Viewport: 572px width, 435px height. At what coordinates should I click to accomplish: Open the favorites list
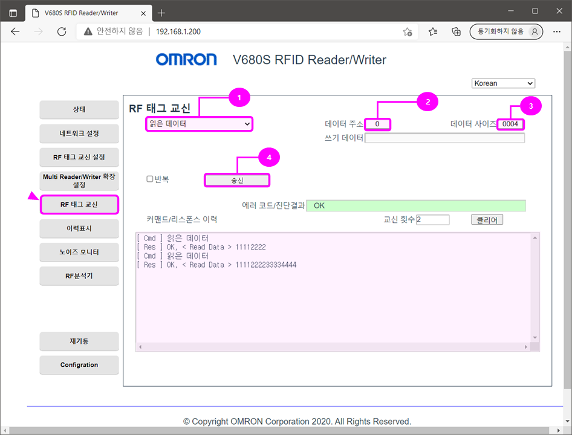click(433, 32)
